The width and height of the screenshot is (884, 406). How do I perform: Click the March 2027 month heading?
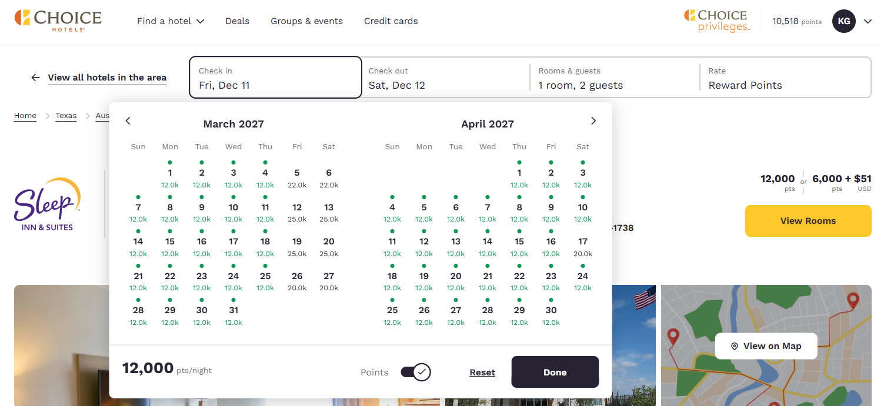click(233, 124)
